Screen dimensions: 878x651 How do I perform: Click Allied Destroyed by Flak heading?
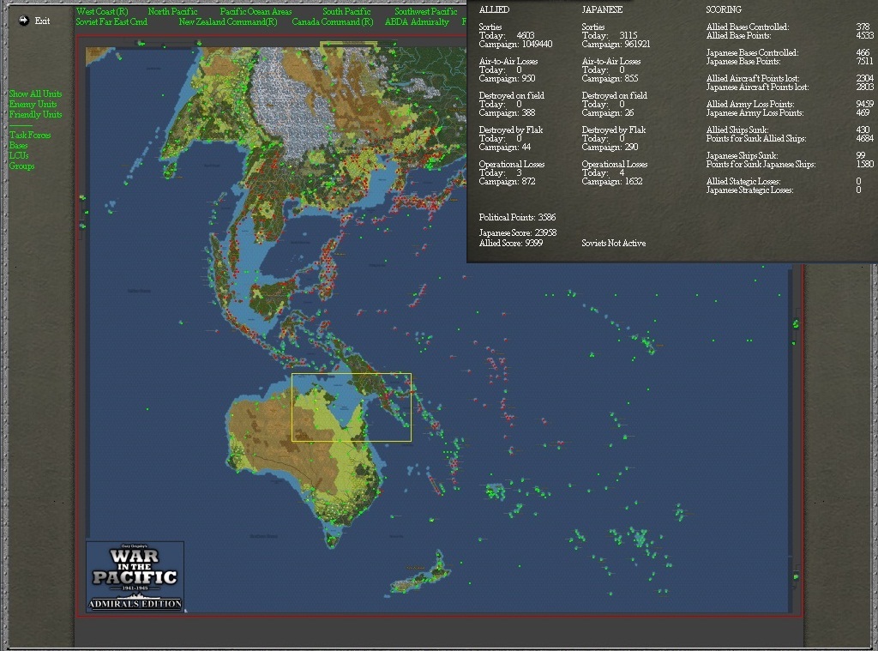point(511,130)
